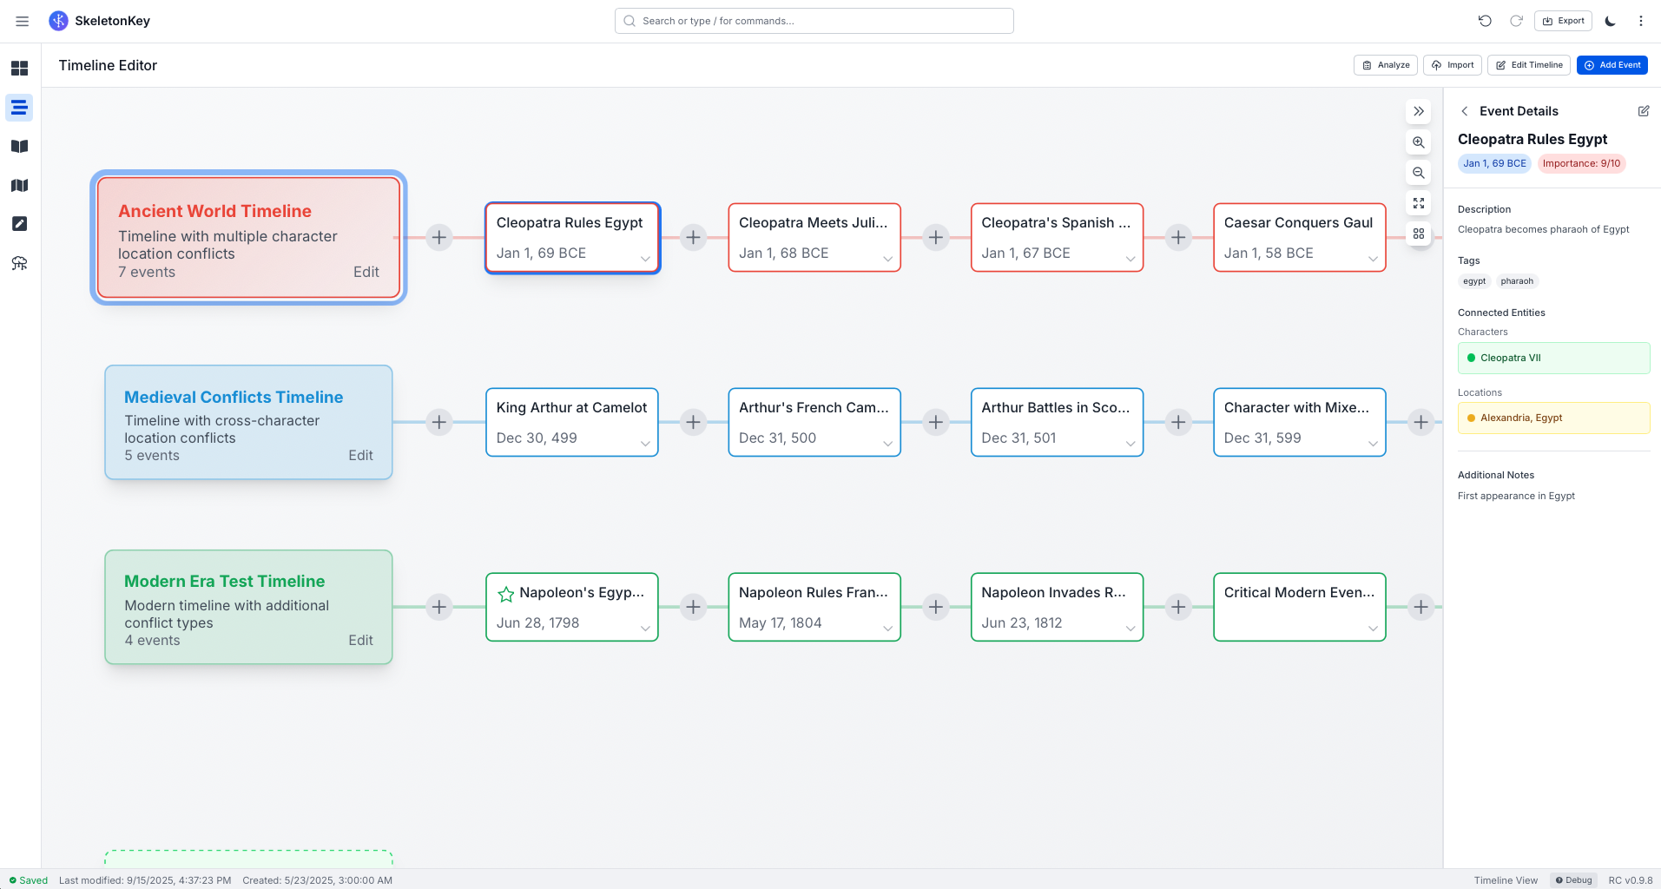Viewport: 1661px width, 889px height.
Task: Click the Add Event button
Action: pos(1612,65)
